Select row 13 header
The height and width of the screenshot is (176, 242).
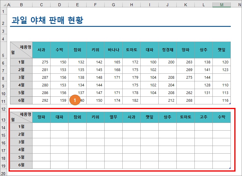[3, 117]
